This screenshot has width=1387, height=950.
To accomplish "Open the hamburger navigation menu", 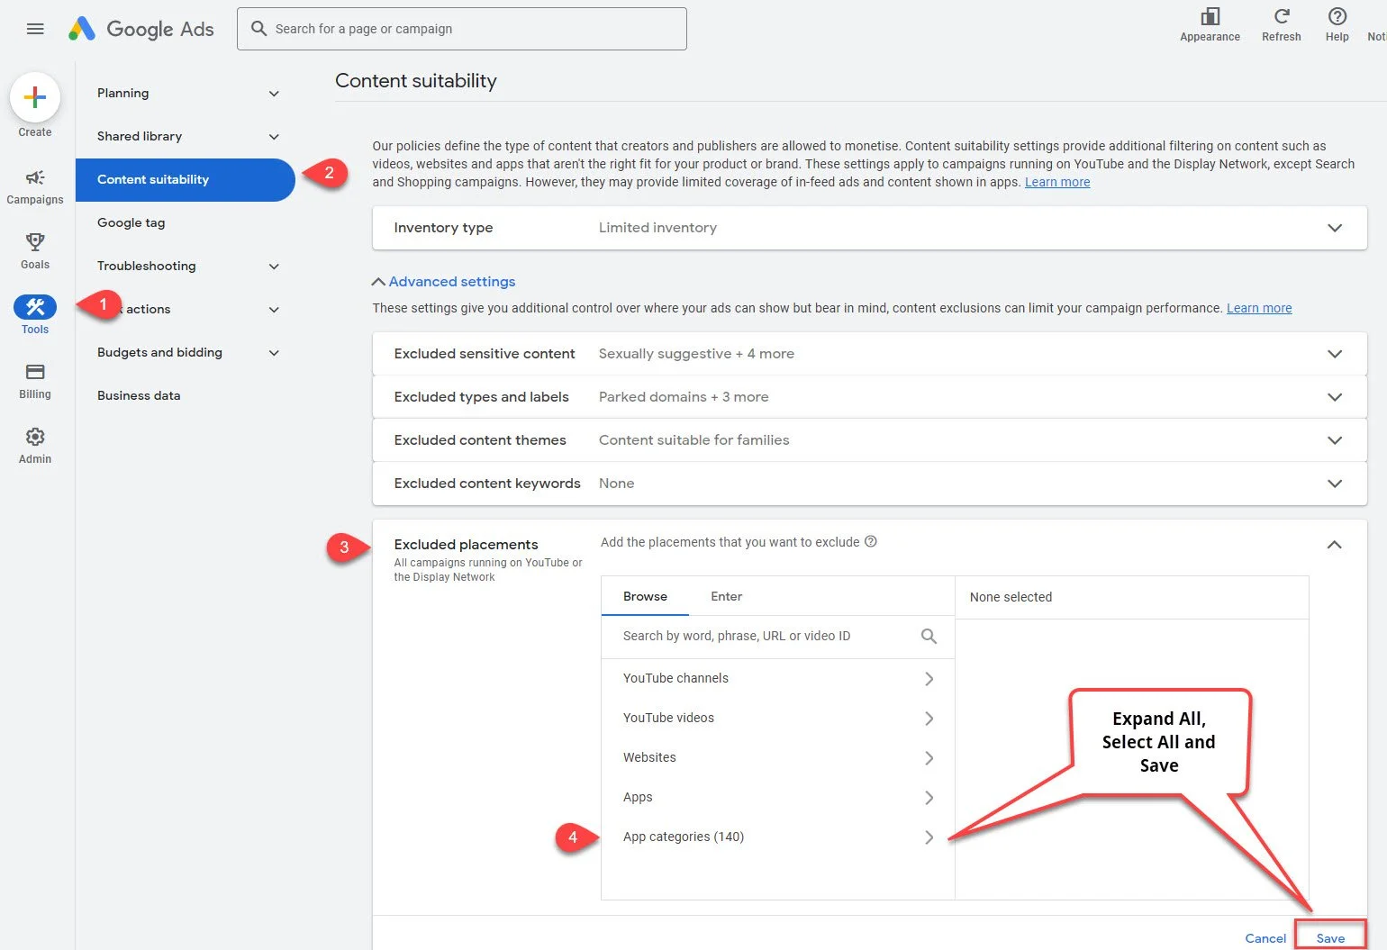I will tap(35, 28).
